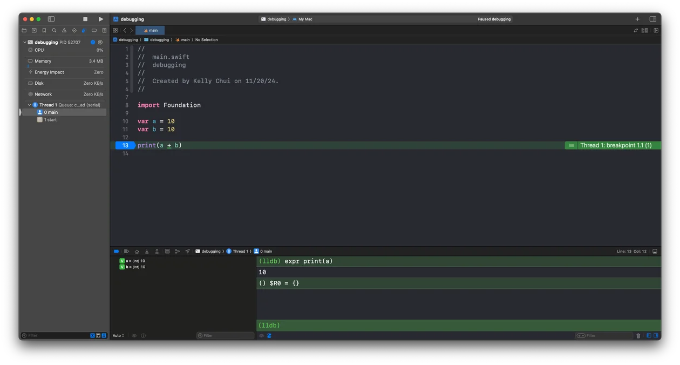
Task: Click 'Thread 1' in debug bar
Action: pos(236,251)
